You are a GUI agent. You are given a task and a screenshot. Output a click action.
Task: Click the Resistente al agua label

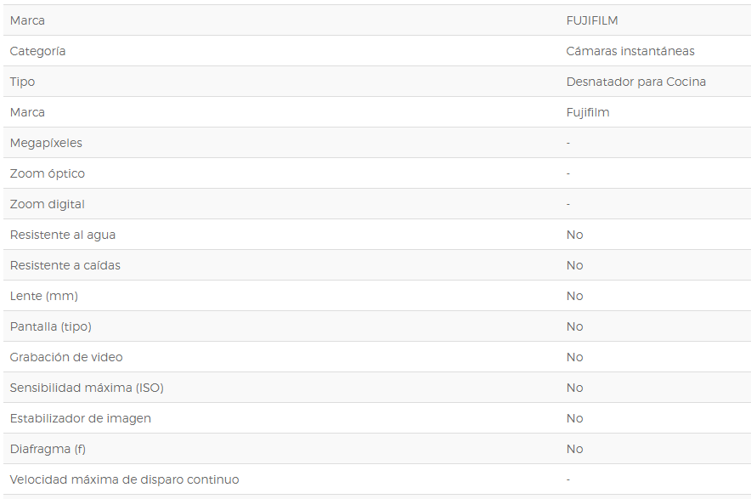point(63,235)
